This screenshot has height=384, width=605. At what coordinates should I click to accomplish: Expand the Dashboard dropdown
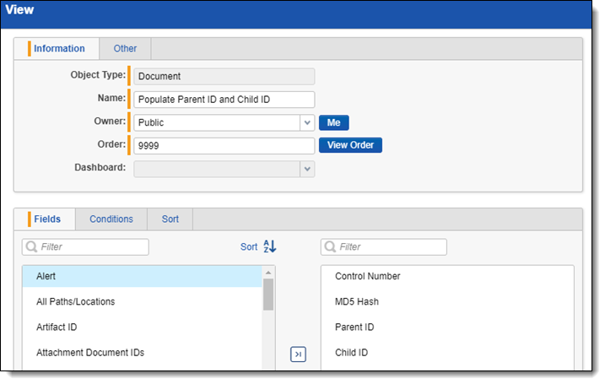coord(306,168)
